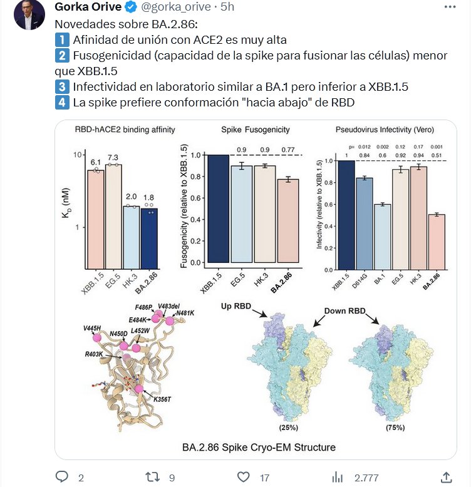Click the reply speech bubble icon
Screen dimensions: 471x487
[61, 477]
